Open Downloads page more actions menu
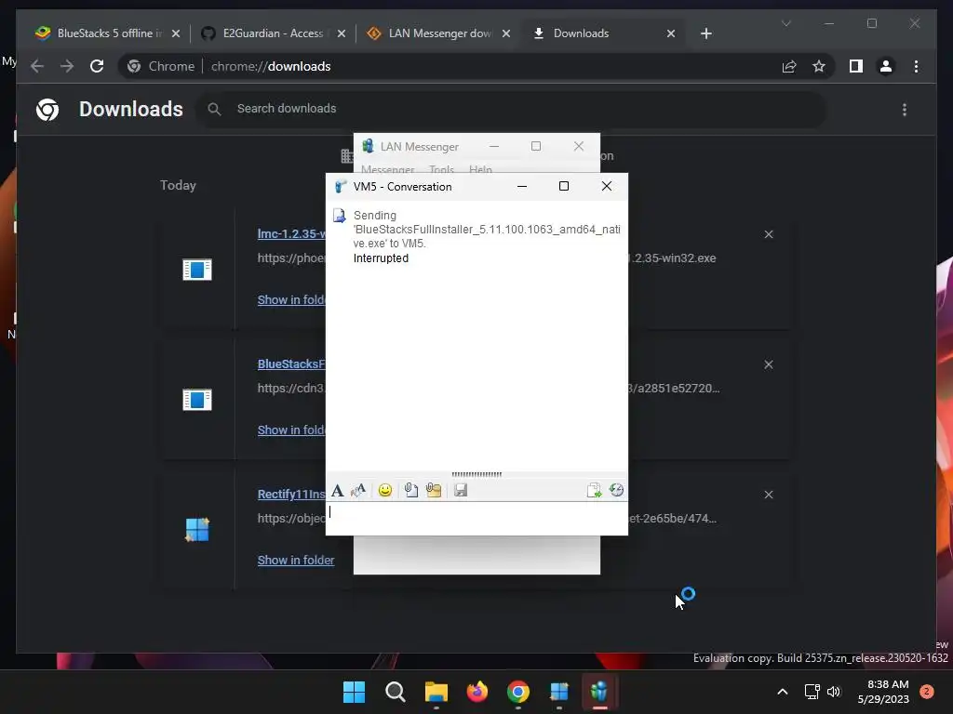 tap(905, 110)
